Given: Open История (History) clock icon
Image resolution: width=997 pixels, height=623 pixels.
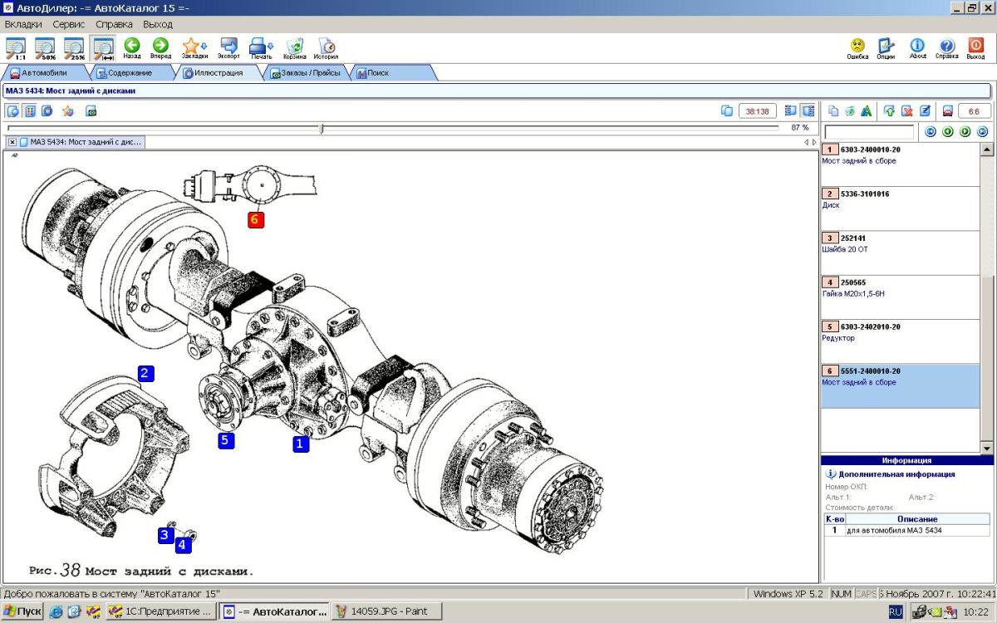Looking at the screenshot, I should 326,47.
